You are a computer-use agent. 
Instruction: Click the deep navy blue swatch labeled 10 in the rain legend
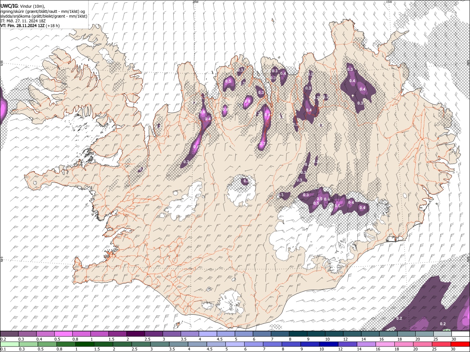point(329,344)
